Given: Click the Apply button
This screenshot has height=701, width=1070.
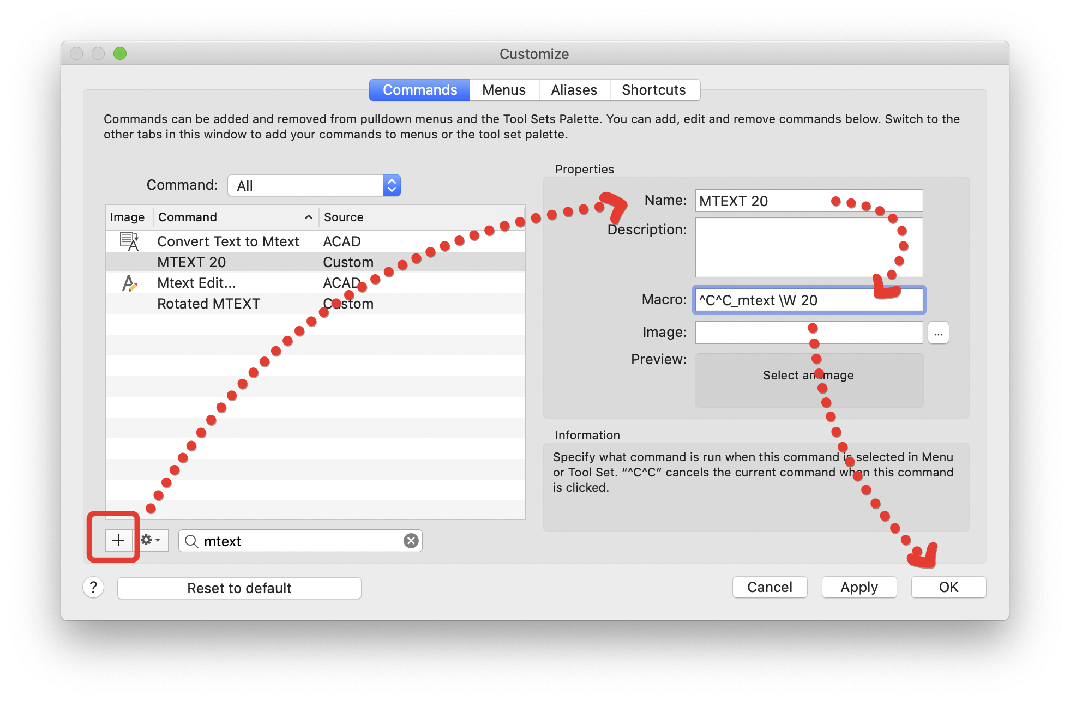Looking at the screenshot, I should (x=859, y=587).
